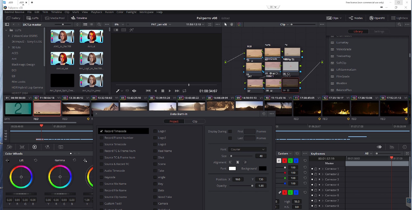Open the Fairlight menu

pyautogui.click(x=131, y=12)
